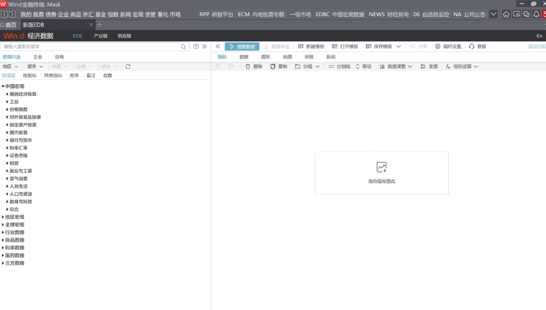546x310 pixels.
Task: Open the 分组 group dropdown
Action: pos(307,66)
